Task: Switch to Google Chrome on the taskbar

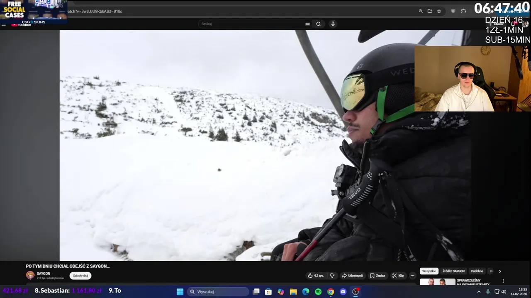Action: 331,292
